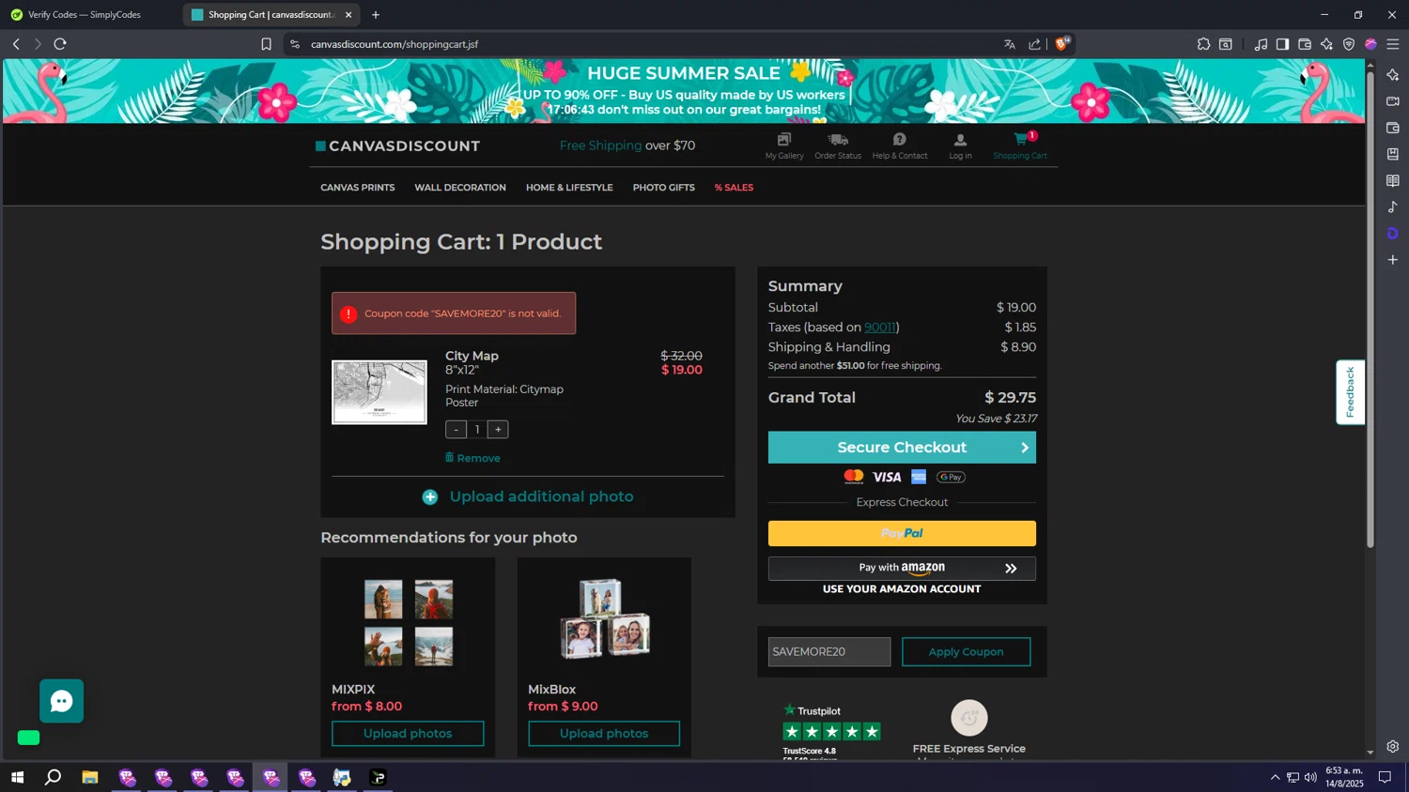Click page vertical scrollbar
Screen dimensions: 1409x792
click(1370, 310)
